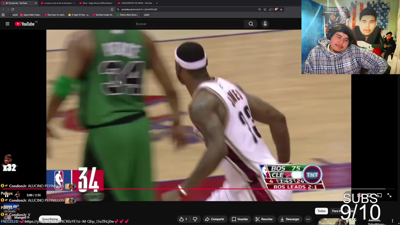Click the webcam overlay in top-right

point(351,37)
